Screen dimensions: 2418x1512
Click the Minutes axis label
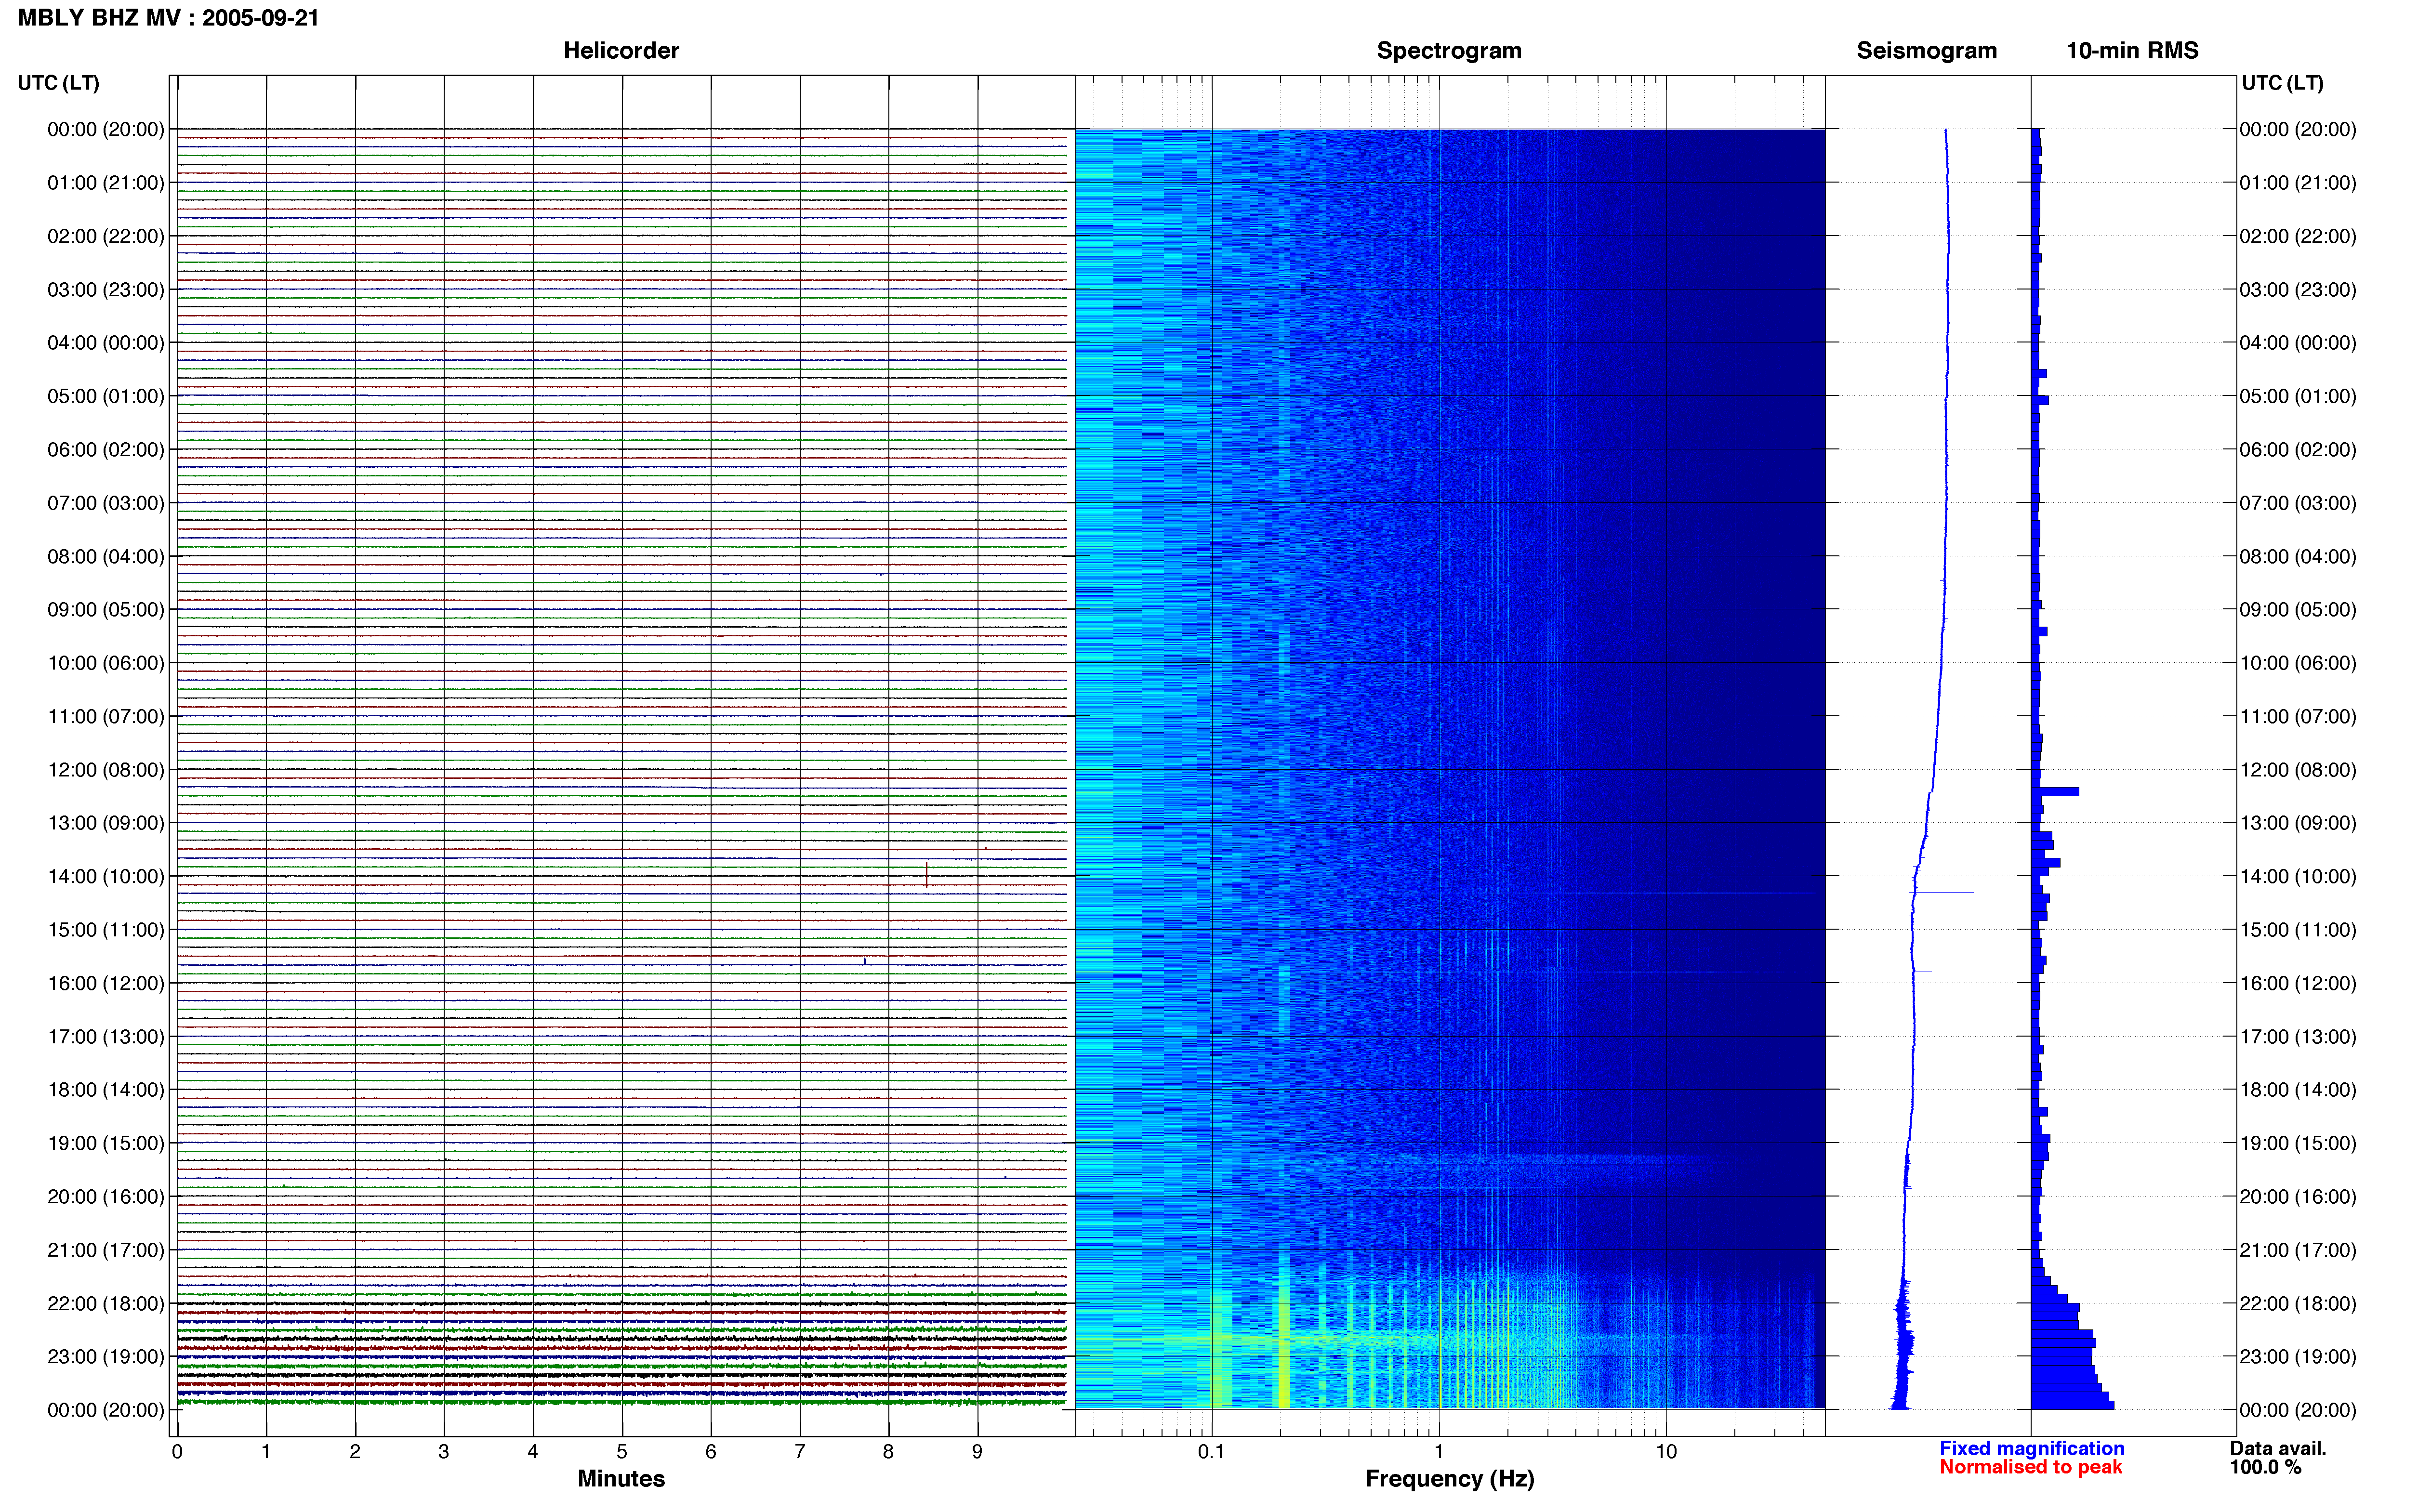coord(621,1478)
